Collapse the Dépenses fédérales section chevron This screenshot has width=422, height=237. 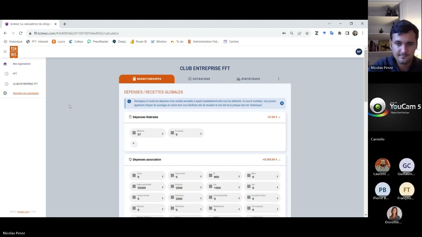click(279, 117)
